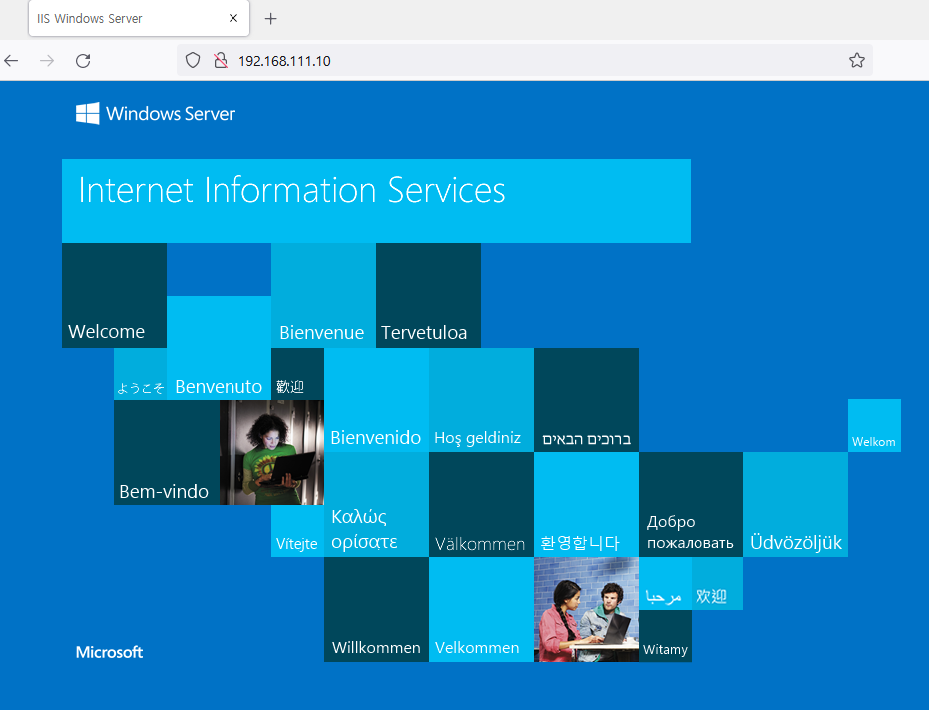
Task: Close the IIS Windows Server tab
Action: 233,18
